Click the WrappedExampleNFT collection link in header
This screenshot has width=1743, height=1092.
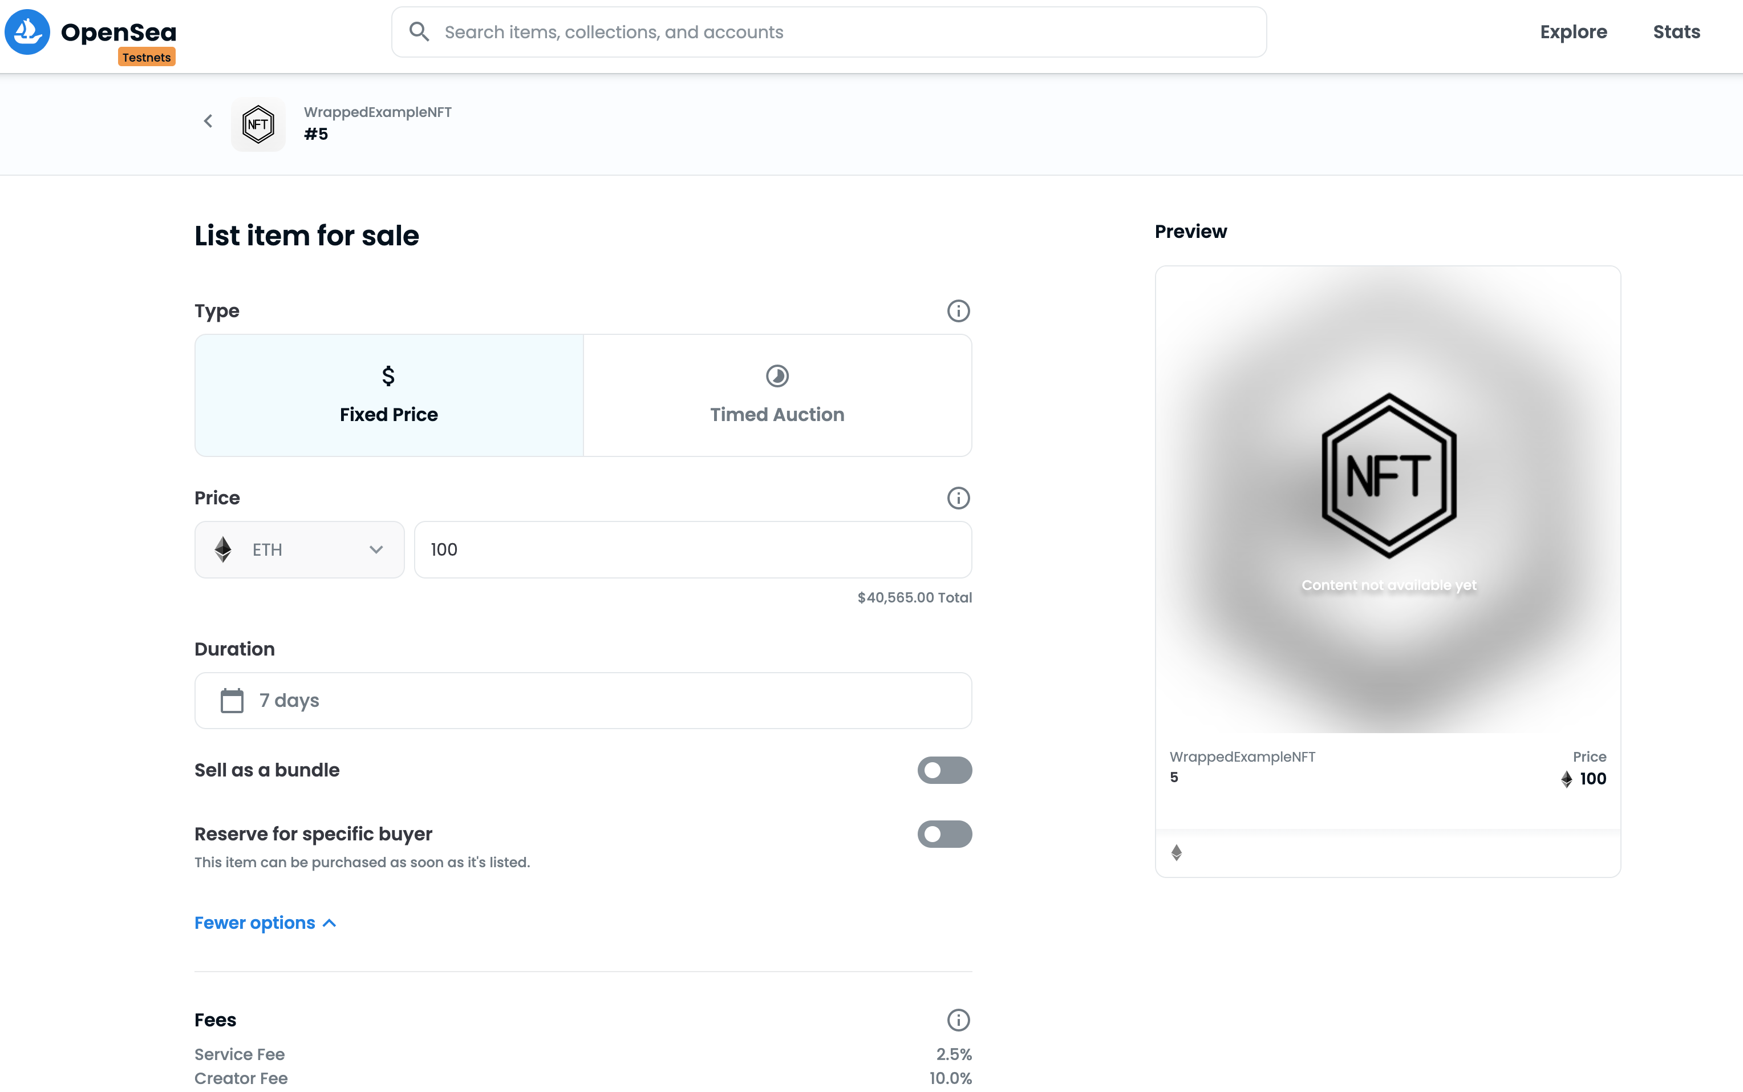point(377,112)
